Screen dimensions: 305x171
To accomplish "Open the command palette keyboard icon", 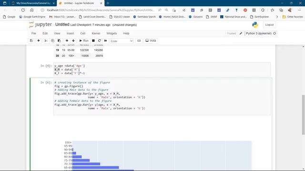I will pos(139,41).
